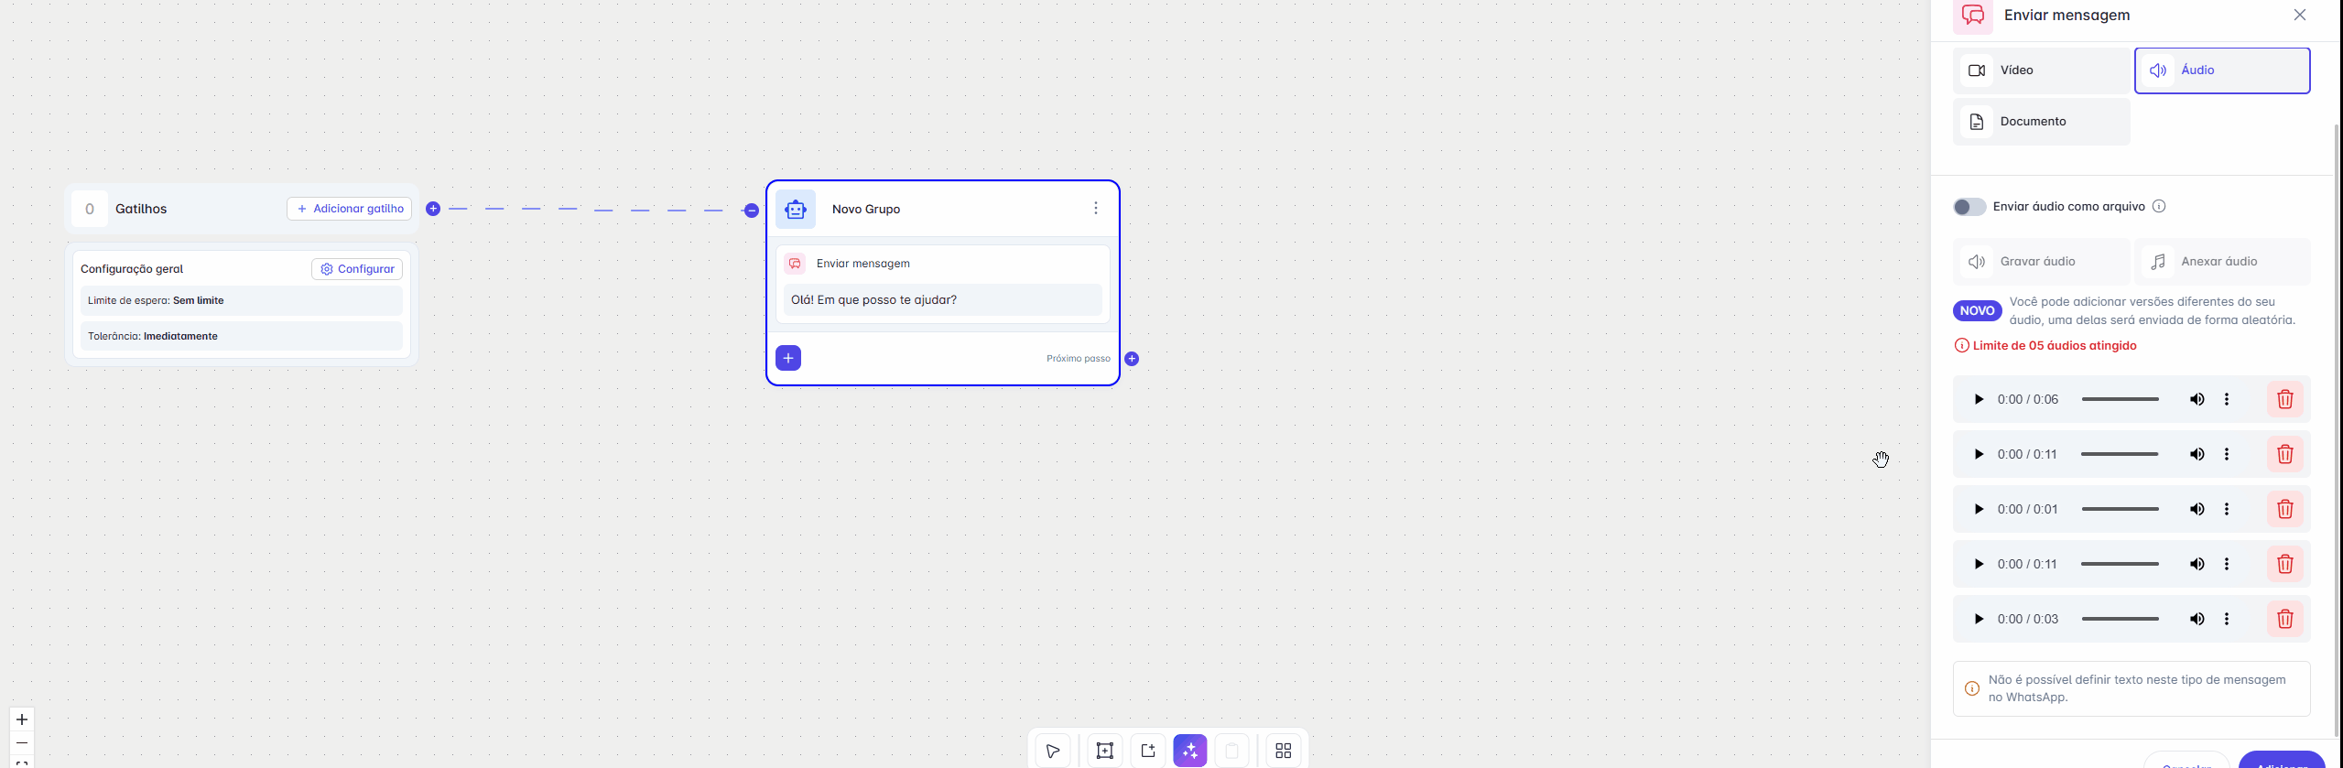Open more options for 0:03 audio

coord(2227,619)
